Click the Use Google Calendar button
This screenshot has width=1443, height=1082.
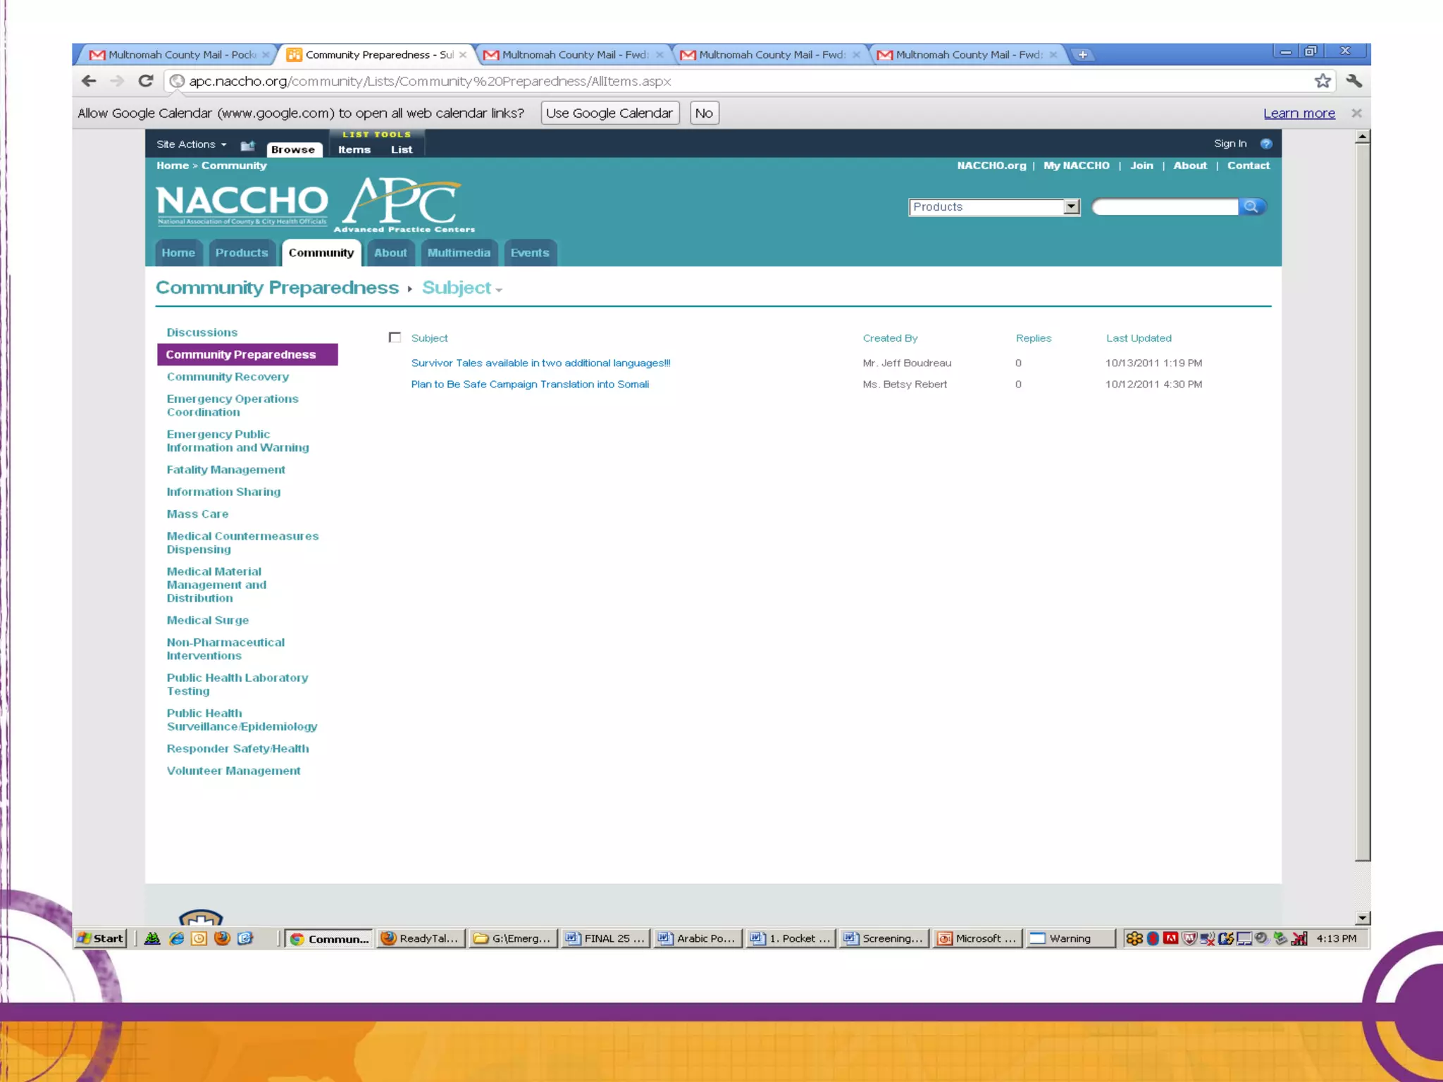pos(609,113)
